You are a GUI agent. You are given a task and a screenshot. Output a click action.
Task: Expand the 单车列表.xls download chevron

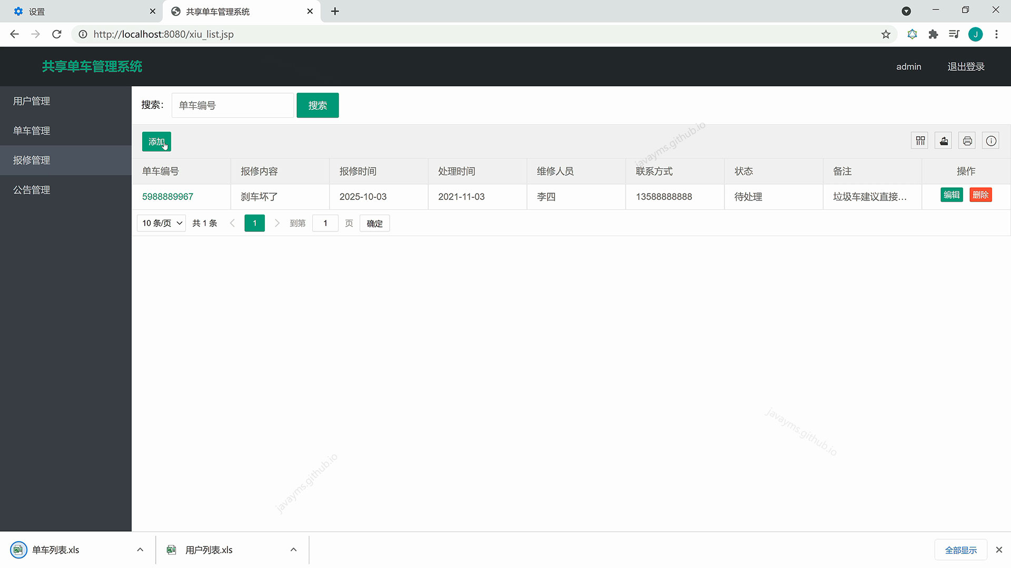pyautogui.click(x=140, y=549)
